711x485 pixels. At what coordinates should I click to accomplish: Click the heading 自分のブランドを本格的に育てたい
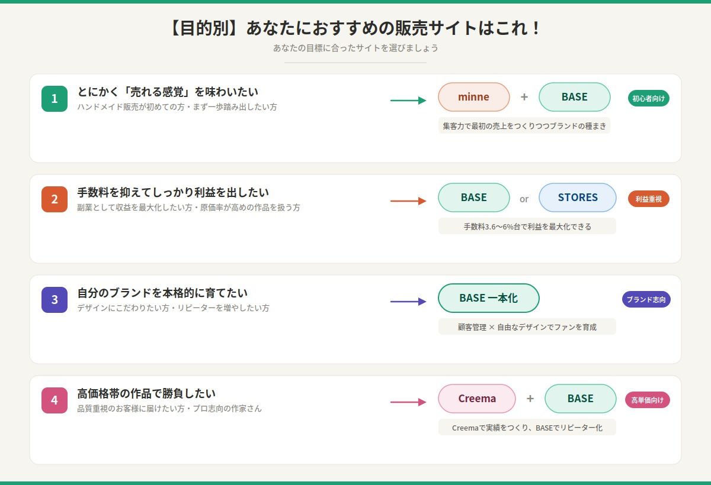[162, 292]
